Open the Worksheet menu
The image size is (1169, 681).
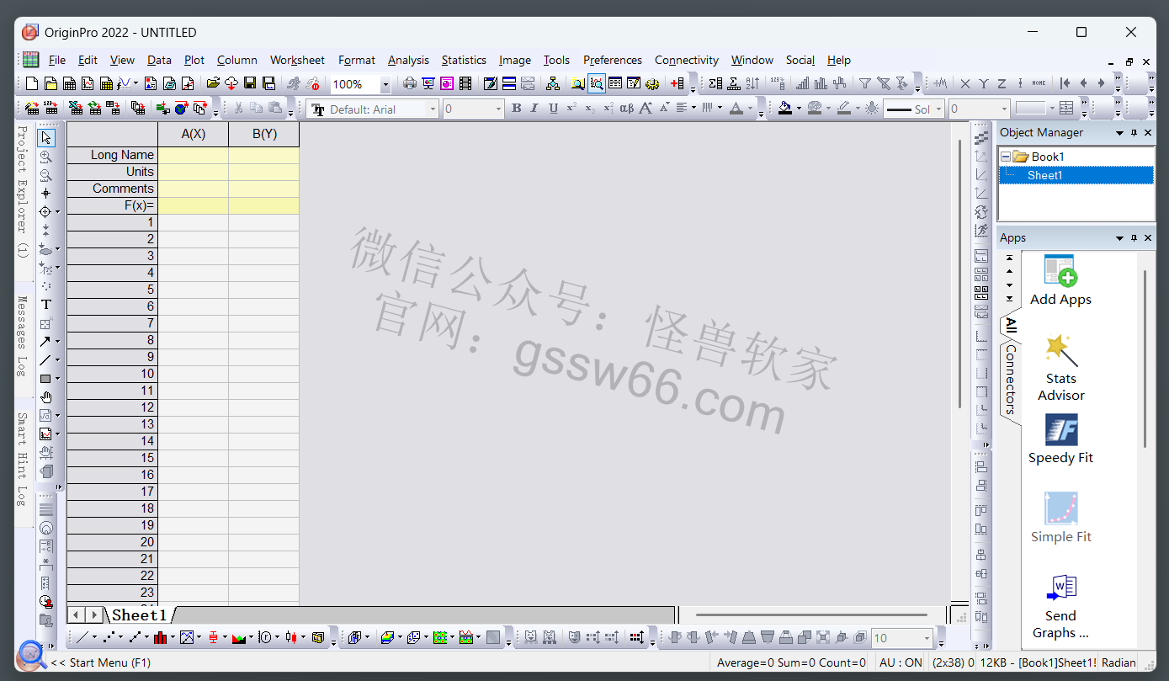point(297,60)
